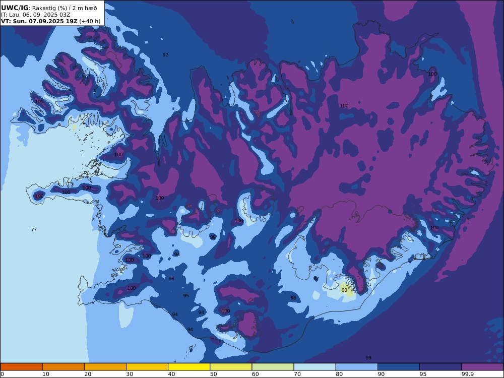Pick the dark indigo 95–99.9 legend swatch

pyautogui.click(x=440, y=367)
